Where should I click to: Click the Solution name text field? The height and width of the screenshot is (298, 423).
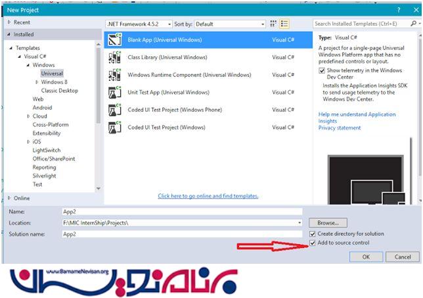tap(182, 234)
